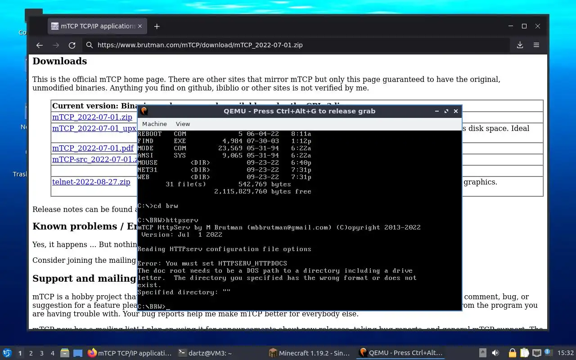Open the update notifier tray icon

[x=548, y=353]
